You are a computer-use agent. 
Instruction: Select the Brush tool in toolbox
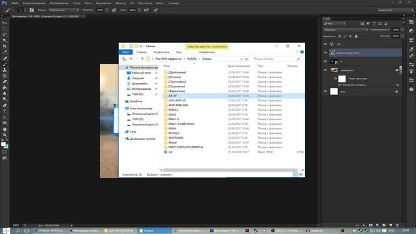click(5, 64)
